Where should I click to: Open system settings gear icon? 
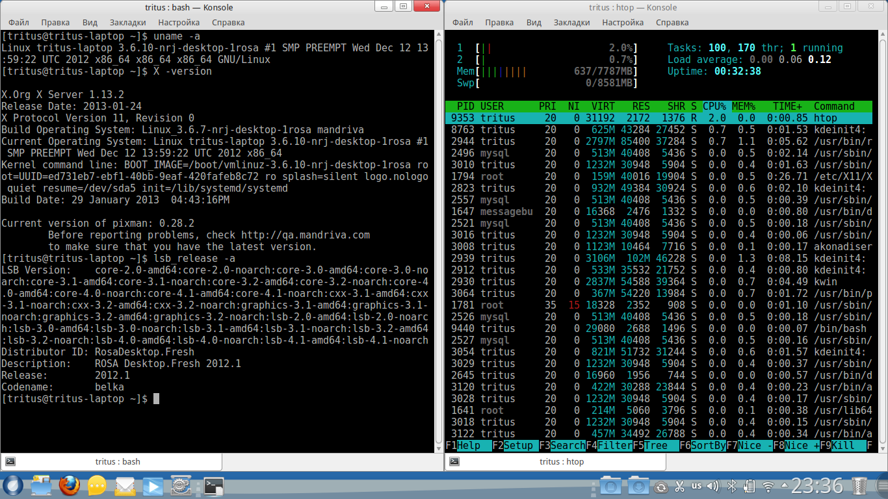pos(181,486)
